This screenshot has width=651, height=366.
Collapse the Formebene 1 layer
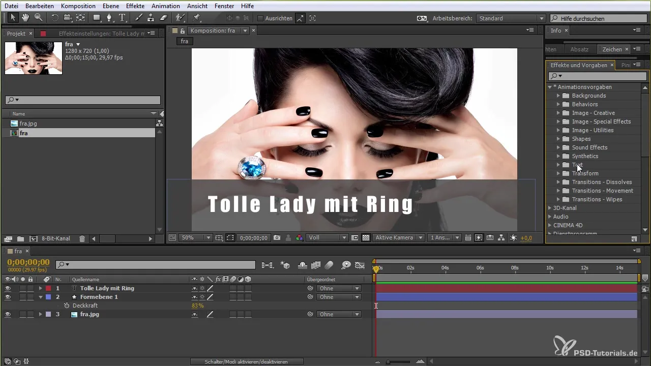40,297
